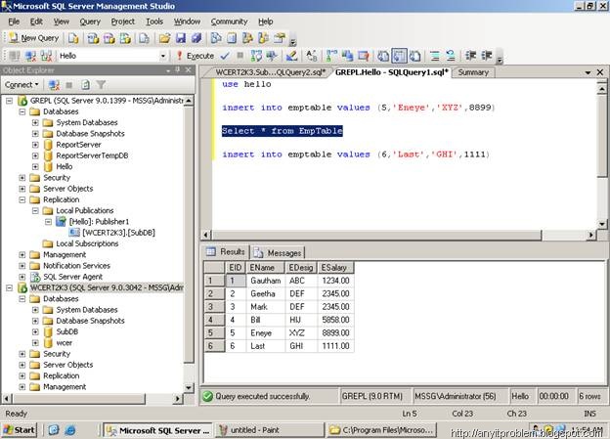Click the EName column header in results
The image size is (610, 439).
(265, 268)
